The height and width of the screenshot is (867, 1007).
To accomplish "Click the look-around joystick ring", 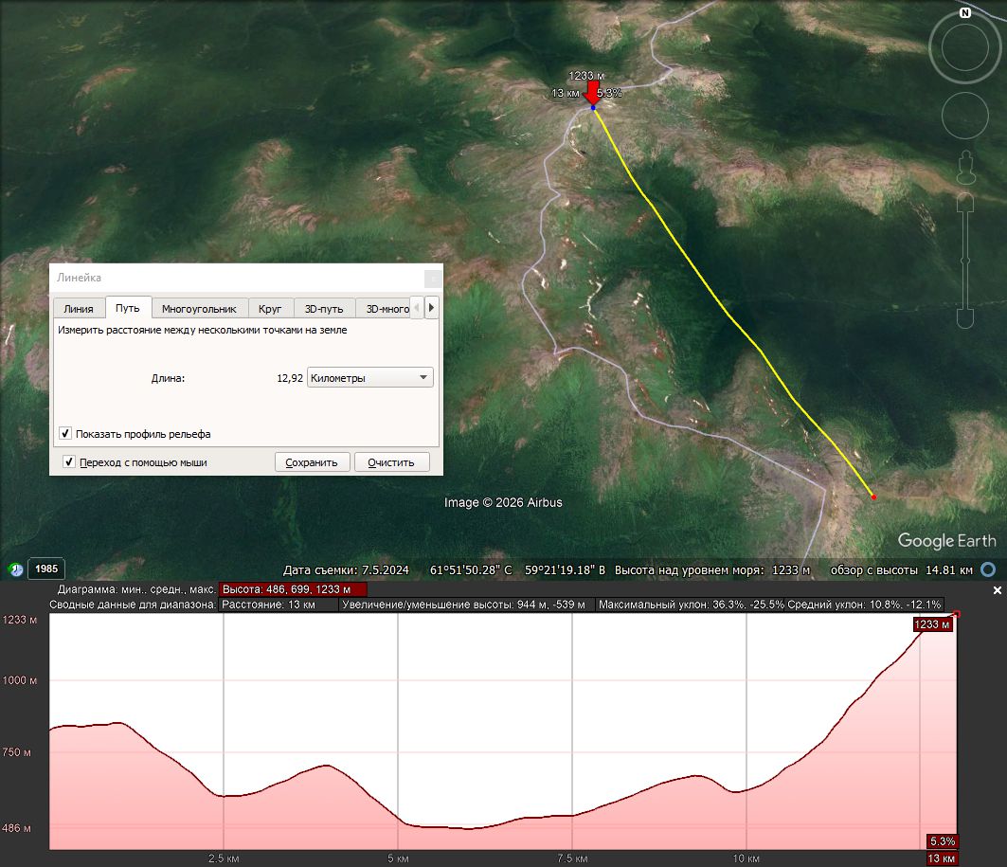I will coord(964,47).
